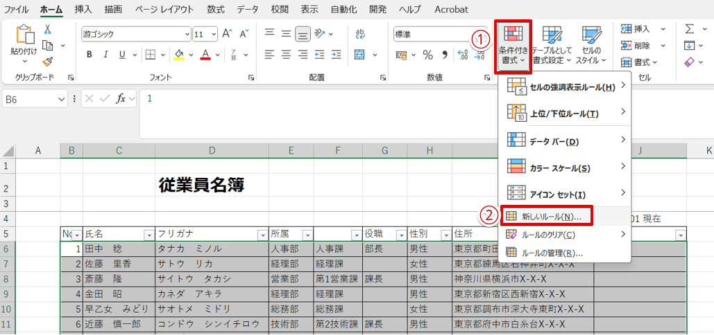Open the ファイル tab
Image resolution: width=714 pixels, height=335 pixels.
tap(16, 9)
